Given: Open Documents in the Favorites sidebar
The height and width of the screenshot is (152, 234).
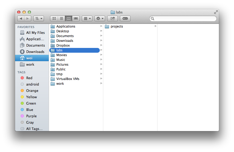Looking at the screenshot, I should [x=32, y=45].
